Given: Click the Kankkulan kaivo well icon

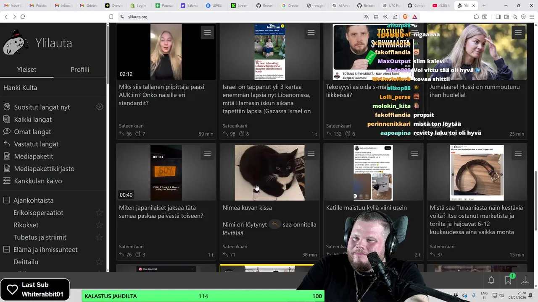Looking at the screenshot, I should [7, 181].
